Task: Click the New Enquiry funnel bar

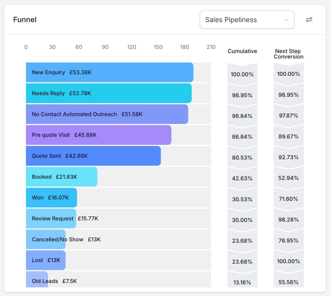Action: click(x=110, y=72)
